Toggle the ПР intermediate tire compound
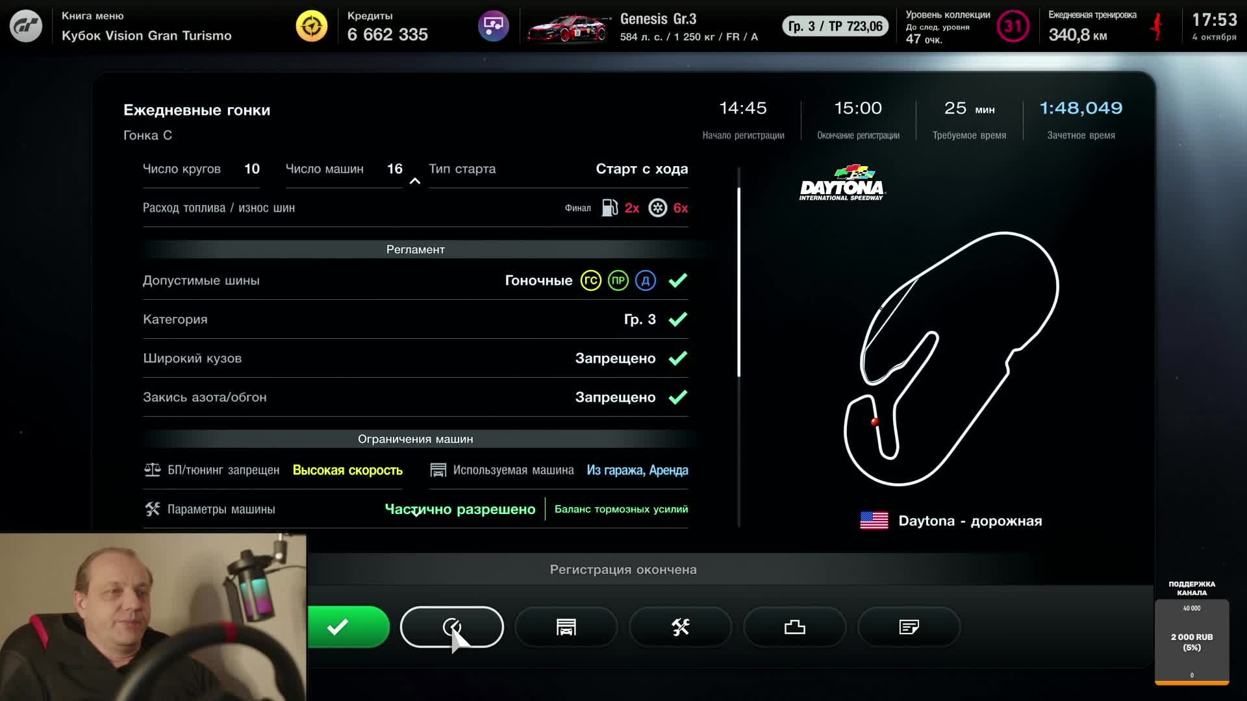The height and width of the screenshot is (701, 1247). pos(617,280)
